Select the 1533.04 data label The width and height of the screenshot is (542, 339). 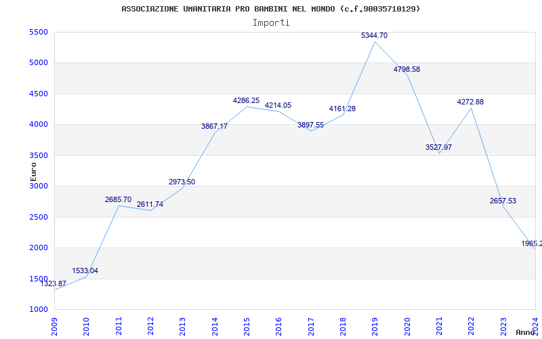[85, 271]
